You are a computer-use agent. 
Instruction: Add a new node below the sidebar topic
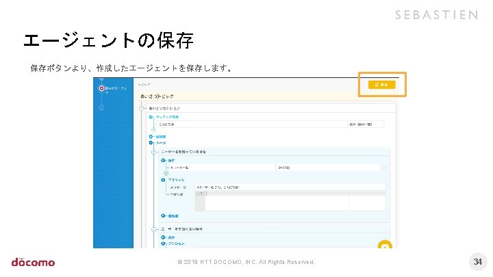pos(101,107)
